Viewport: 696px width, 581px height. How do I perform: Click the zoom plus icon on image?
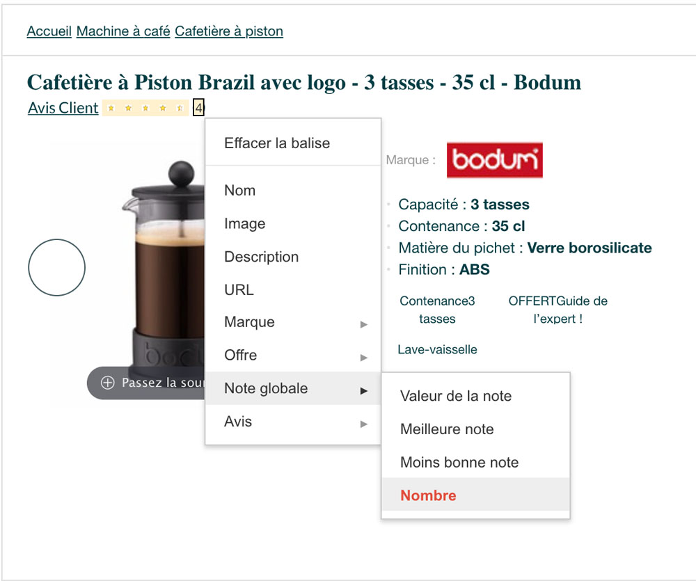(x=107, y=383)
